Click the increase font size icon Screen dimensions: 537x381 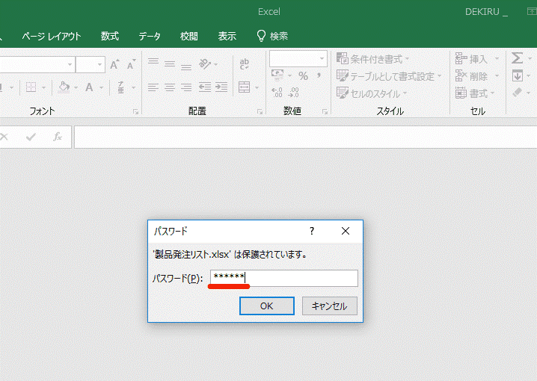click(x=114, y=65)
